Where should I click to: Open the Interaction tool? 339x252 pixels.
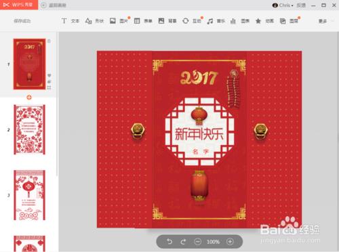point(191,21)
